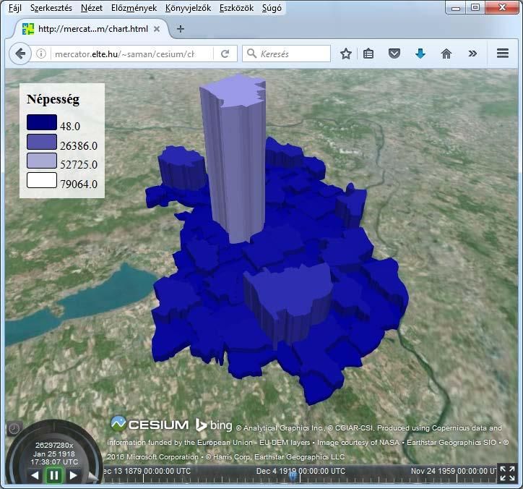This screenshot has width=523, height=489.
Task: Close the chart.html tab
Action: pos(157,29)
